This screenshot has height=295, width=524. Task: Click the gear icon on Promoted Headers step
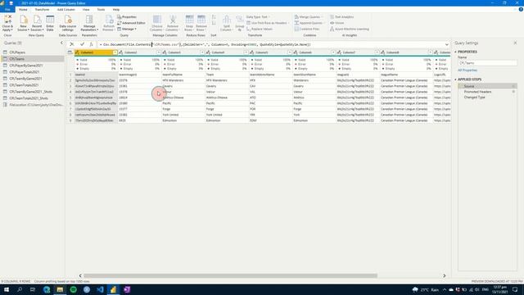pos(513,92)
